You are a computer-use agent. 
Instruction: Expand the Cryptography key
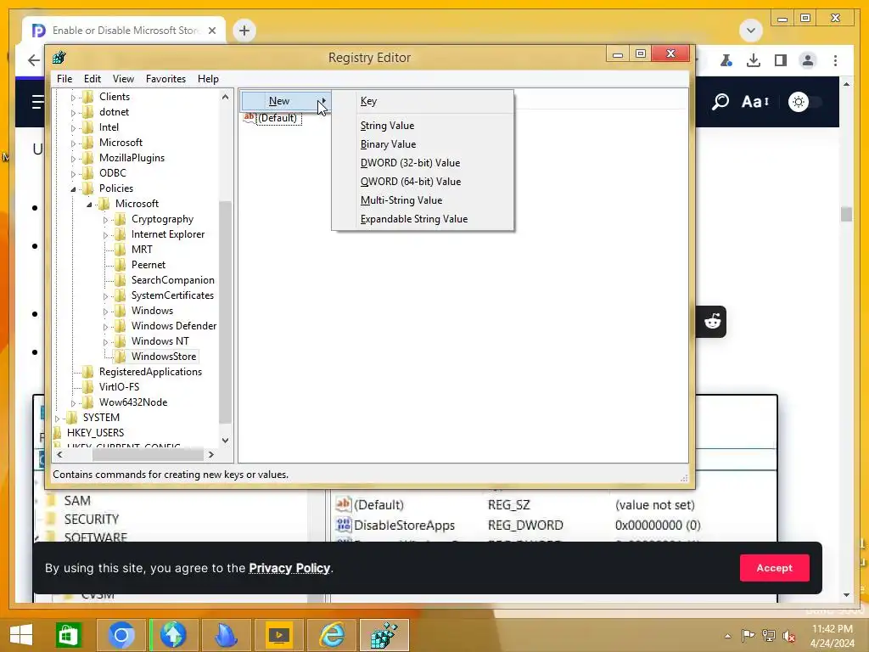pos(105,220)
